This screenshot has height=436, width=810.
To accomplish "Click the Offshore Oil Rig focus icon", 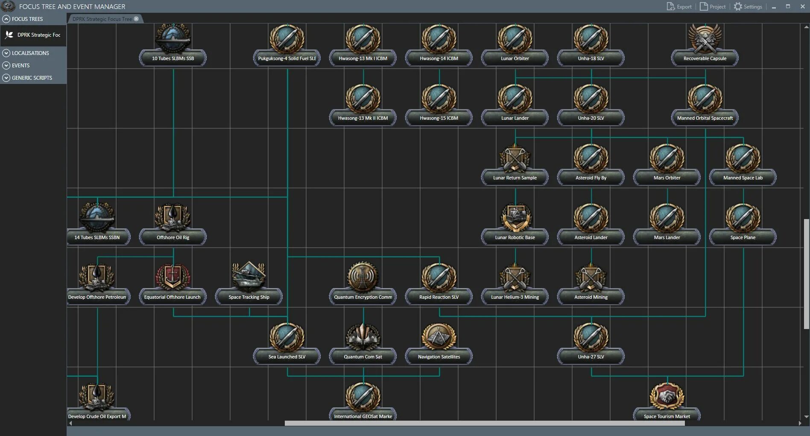I will coord(173,217).
